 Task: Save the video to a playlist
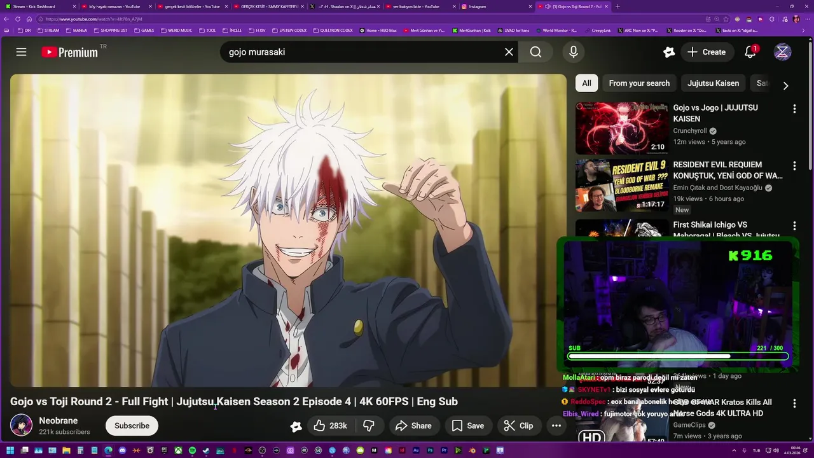(467, 426)
